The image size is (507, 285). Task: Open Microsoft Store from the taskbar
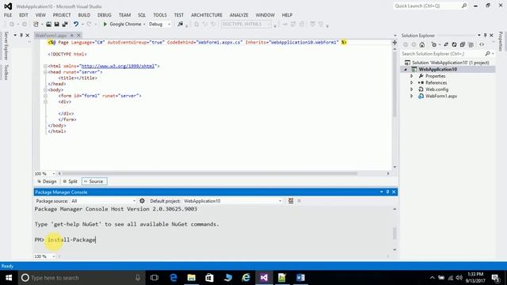tap(209, 278)
